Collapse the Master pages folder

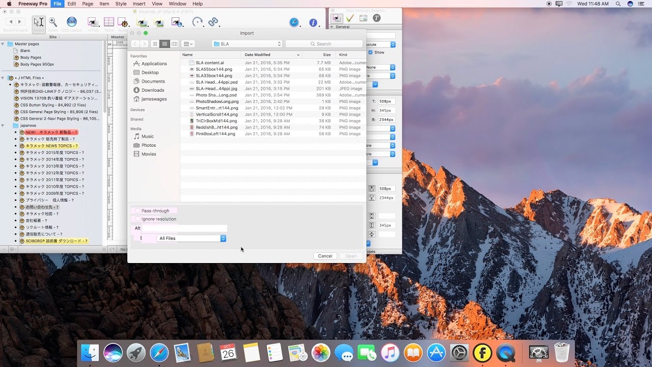tap(3, 44)
